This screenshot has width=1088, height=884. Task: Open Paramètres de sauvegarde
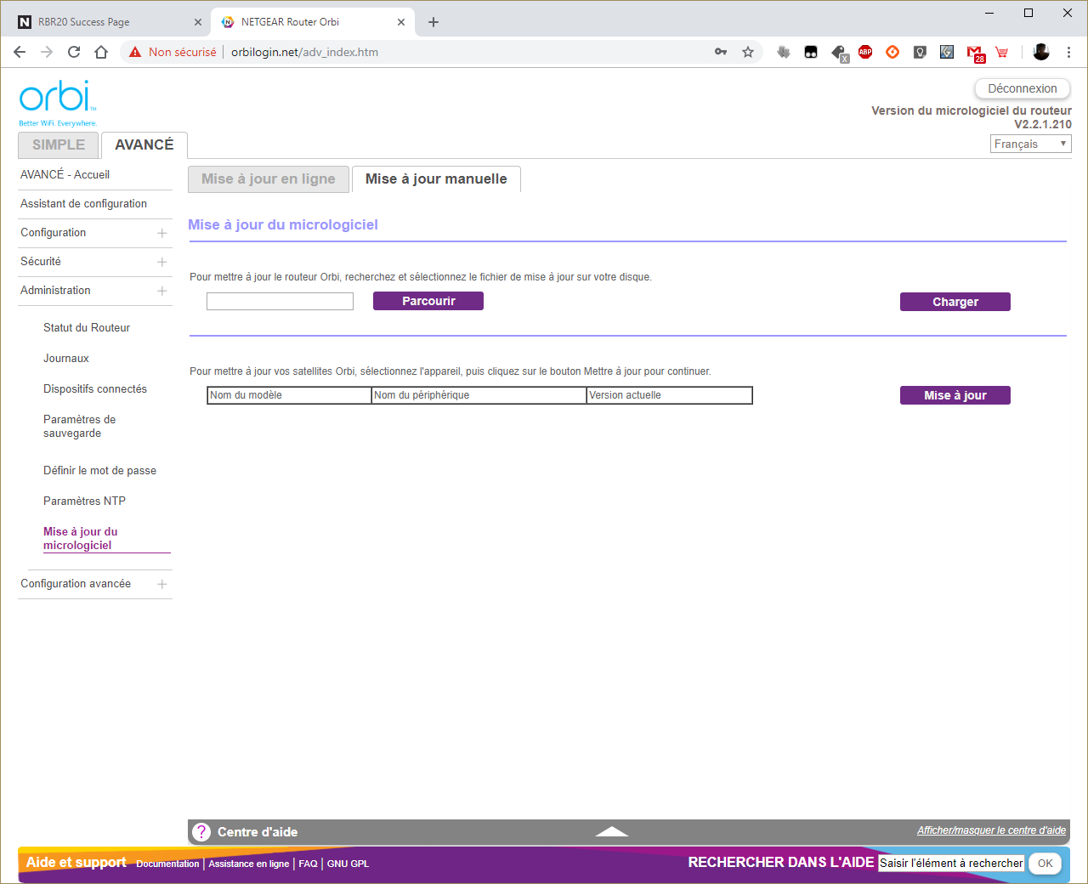79,426
